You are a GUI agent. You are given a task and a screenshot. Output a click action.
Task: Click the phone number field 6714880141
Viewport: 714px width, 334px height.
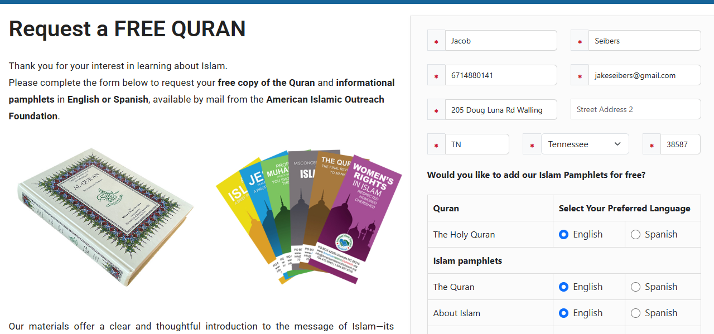tap(500, 75)
